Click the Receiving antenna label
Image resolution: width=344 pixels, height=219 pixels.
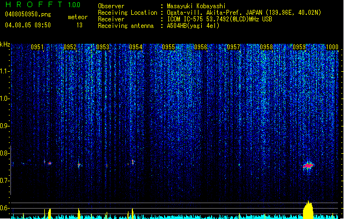point(126,26)
